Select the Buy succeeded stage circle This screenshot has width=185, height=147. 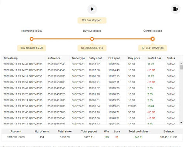coord(92,39)
